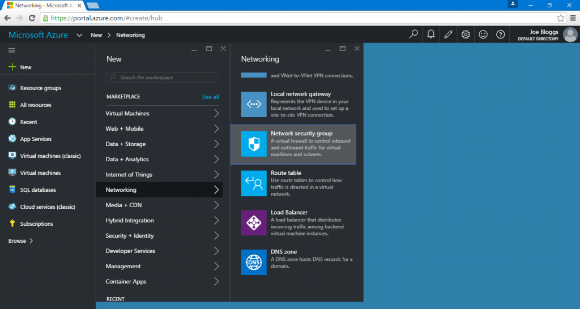Click the Virtual machines monitor icon
This screenshot has height=309, width=580.
(x=12, y=173)
